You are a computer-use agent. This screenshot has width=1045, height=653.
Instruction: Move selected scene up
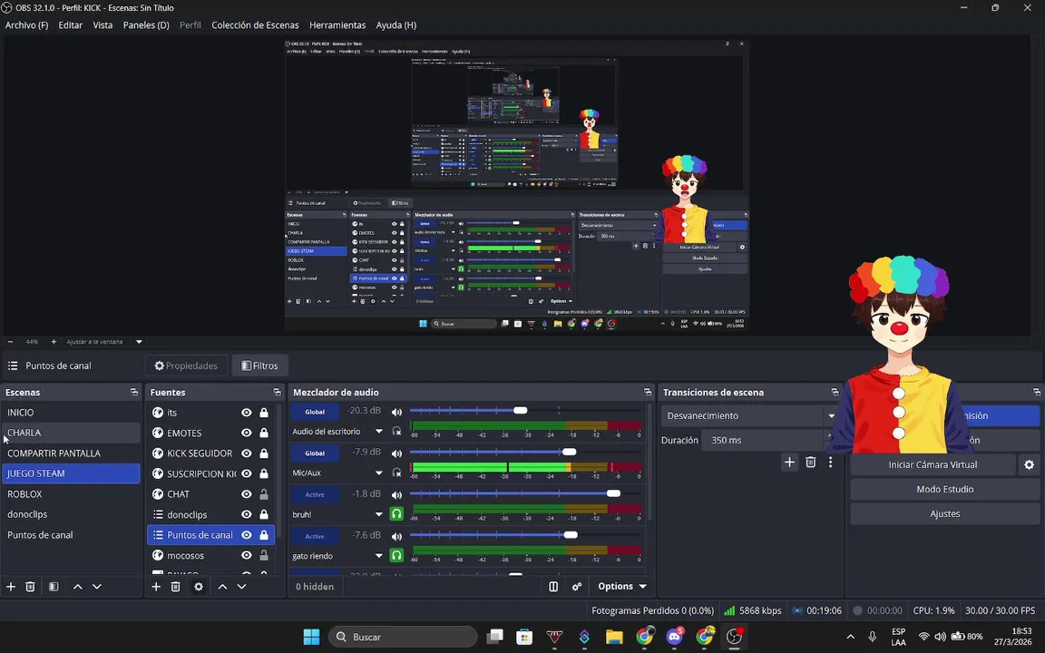77,587
